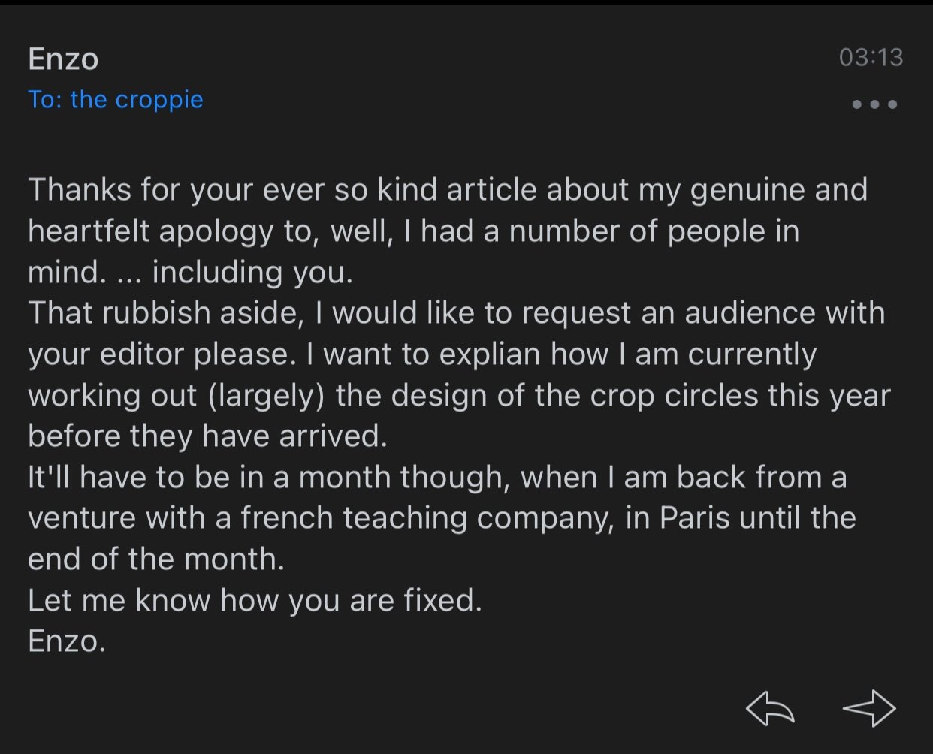933x754 pixels.
Task: Click the reply arrow icon
Action: (x=770, y=708)
